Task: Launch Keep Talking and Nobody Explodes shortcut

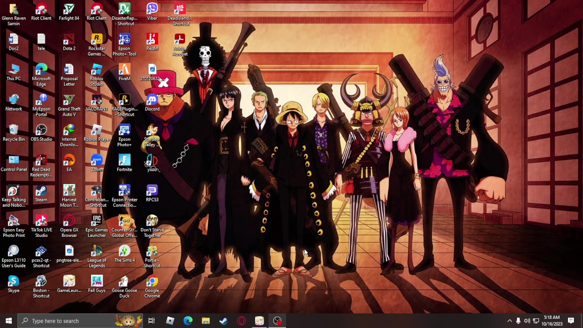Action: (x=14, y=196)
